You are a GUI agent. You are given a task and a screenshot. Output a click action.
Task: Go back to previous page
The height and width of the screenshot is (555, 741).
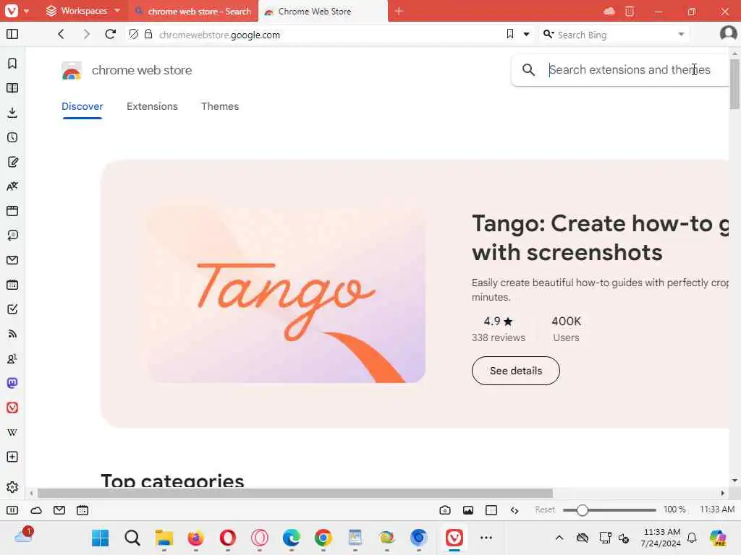(x=61, y=34)
